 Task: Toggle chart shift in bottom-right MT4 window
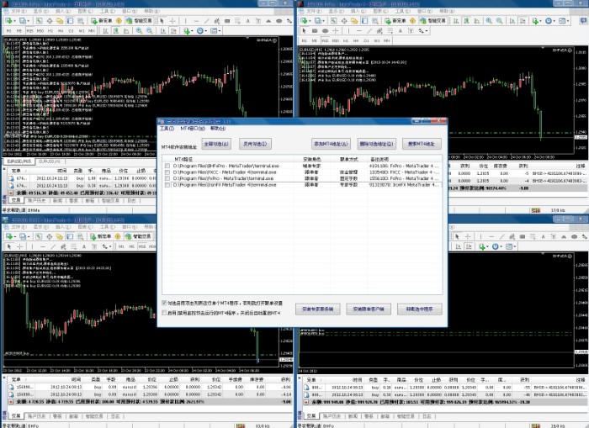(x=469, y=246)
